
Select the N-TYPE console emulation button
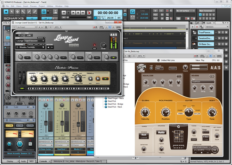coord(20,126)
